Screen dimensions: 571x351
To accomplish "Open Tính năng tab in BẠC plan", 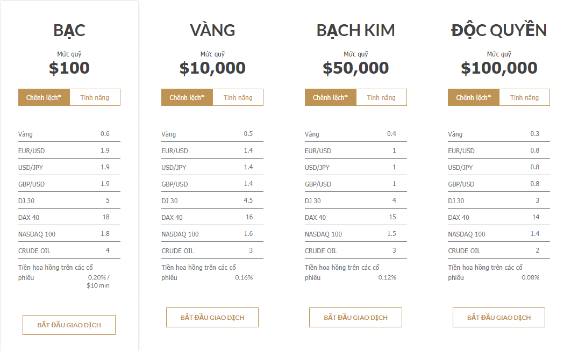I will pos(95,98).
